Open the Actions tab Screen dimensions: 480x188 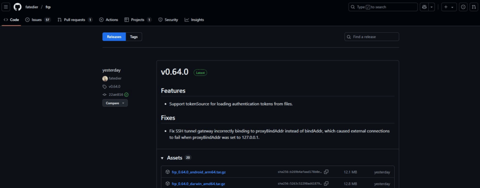point(109,20)
